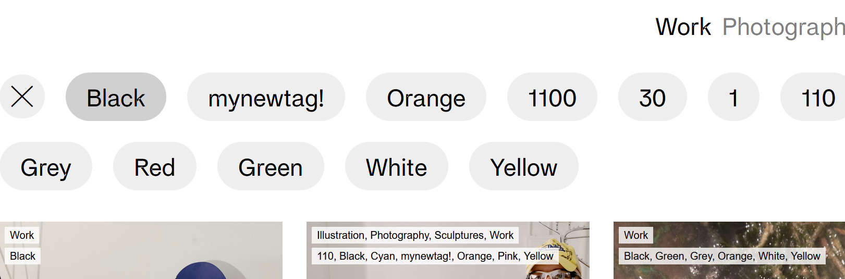Open the project thumbnail tagged Black, Green, Grey

point(730,271)
